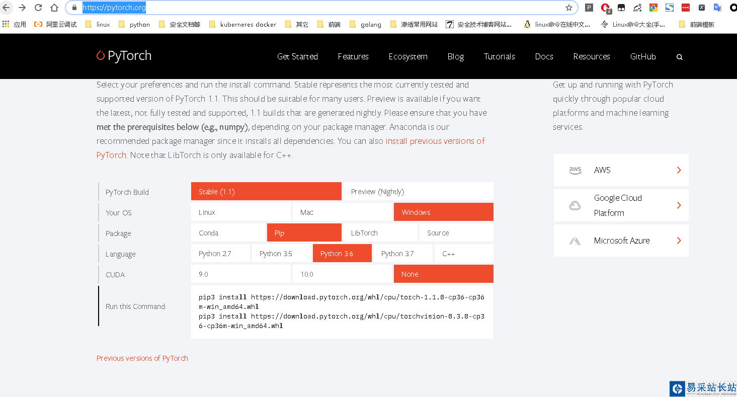Open the red stop-hand ad blocker extension

click(x=605, y=8)
